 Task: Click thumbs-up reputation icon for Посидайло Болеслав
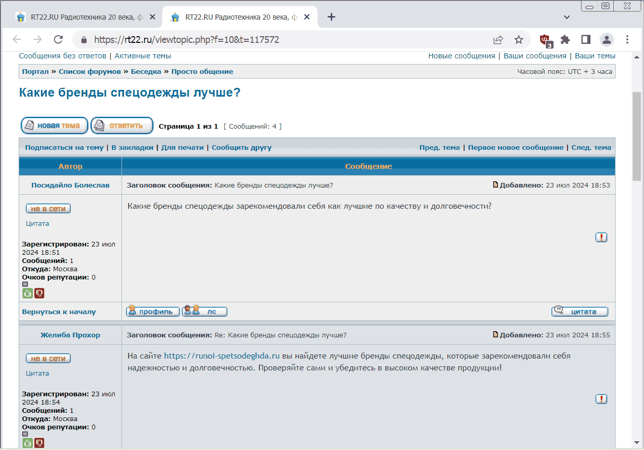click(27, 293)
